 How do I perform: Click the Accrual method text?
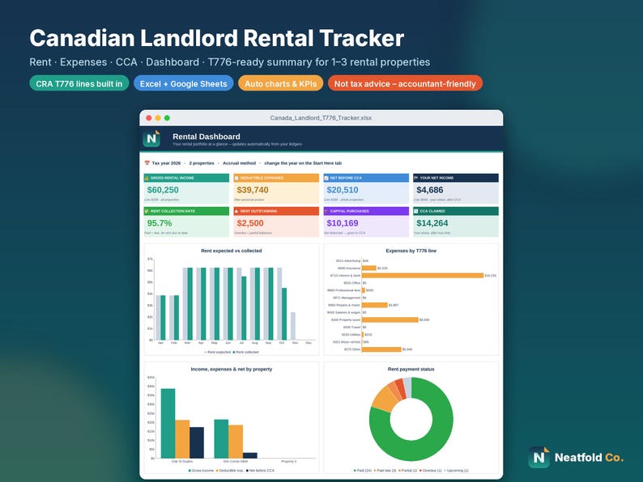pyautogui.click(x=239, y=163)
